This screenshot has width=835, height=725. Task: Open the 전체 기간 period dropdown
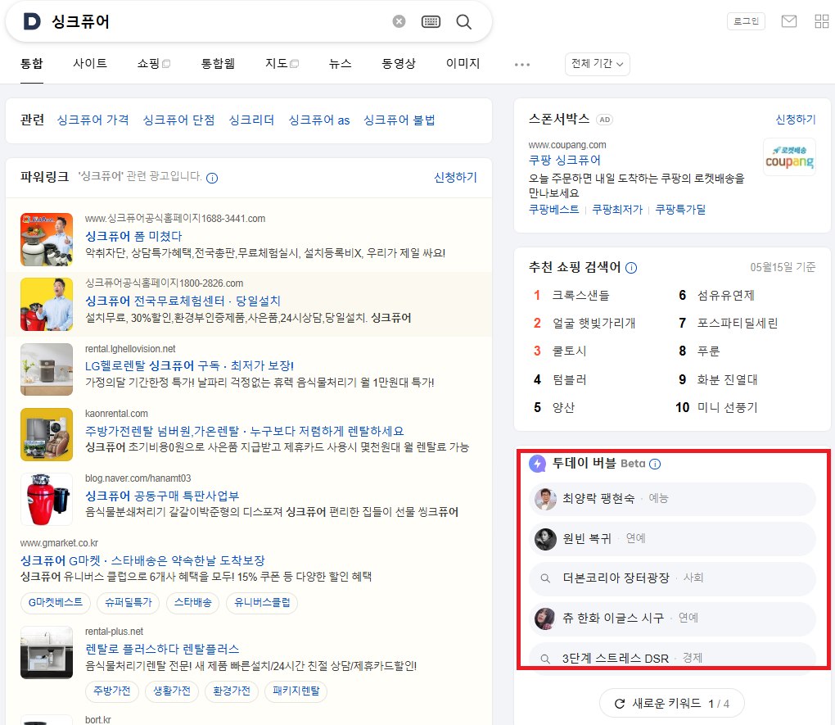(x=598, y=64)
